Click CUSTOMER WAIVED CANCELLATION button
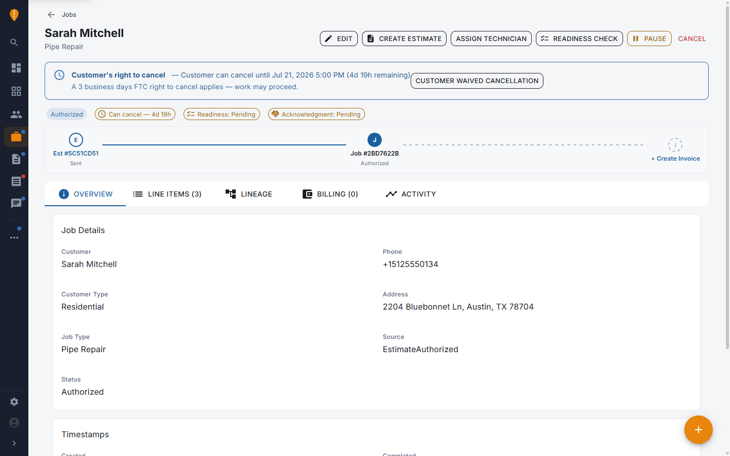Image resolution: width=730 pixels, height=456 pixels. (x=477, y=81)
